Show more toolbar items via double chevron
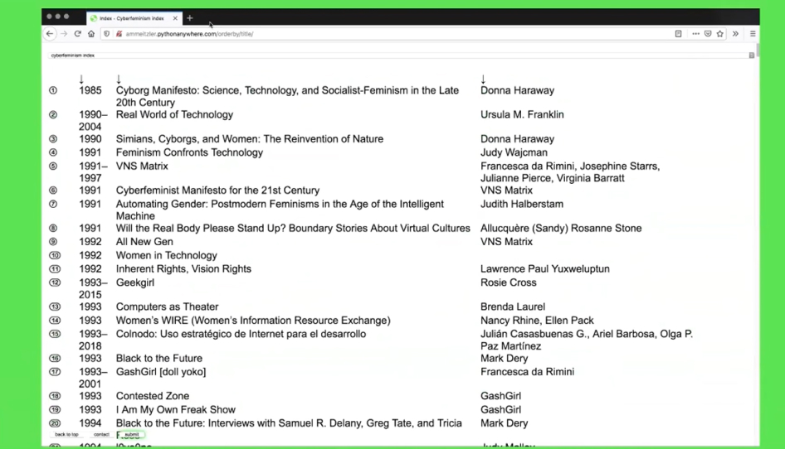The image size is (785, 449). 735,34
